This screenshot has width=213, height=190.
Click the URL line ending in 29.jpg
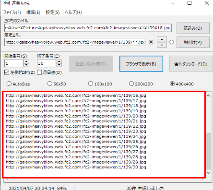pos(76,162)
